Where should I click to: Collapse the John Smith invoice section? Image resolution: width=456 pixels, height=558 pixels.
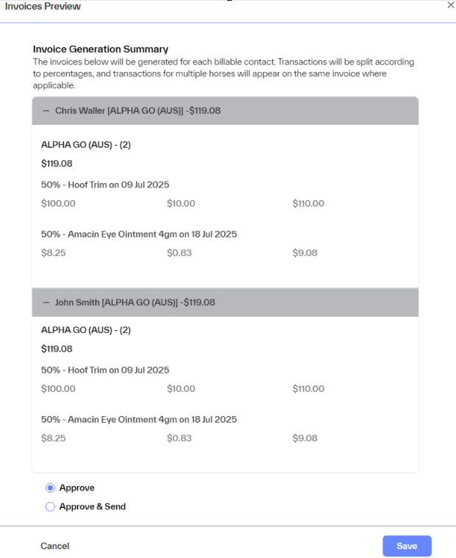coord(46,302)
